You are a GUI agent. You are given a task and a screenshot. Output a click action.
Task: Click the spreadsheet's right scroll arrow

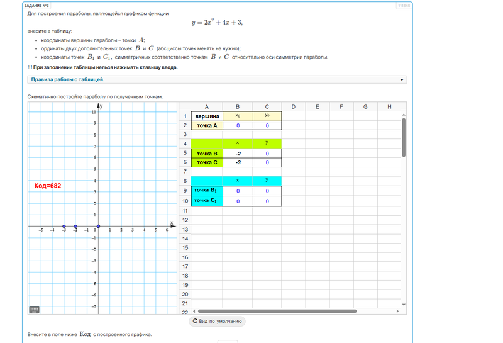pos(397,311)
